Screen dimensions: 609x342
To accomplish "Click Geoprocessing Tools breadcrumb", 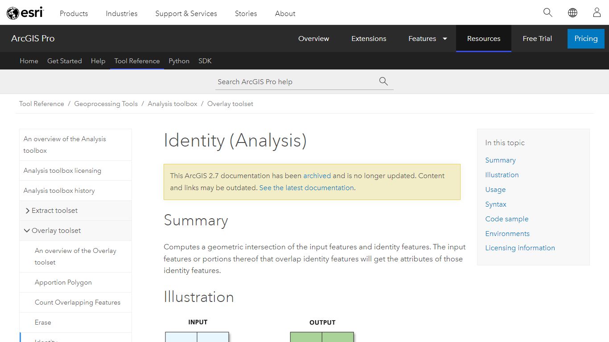I will (106, 104).
